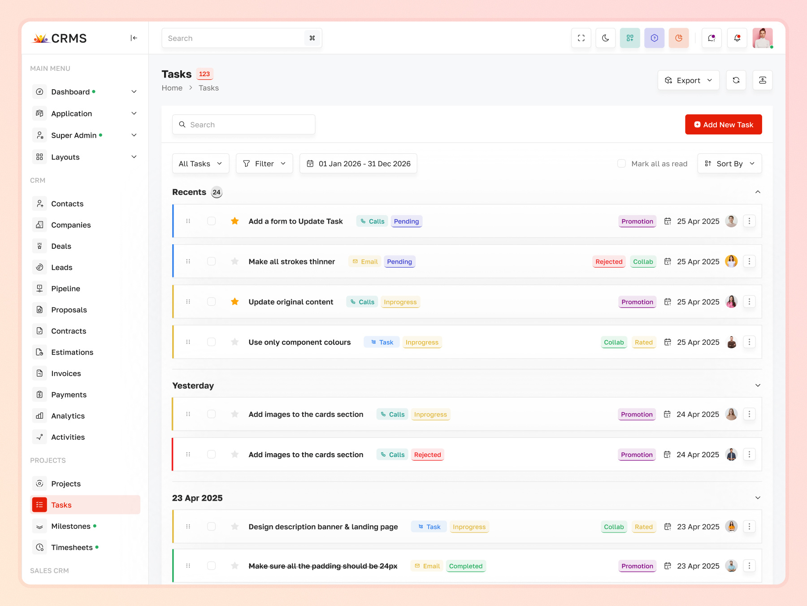807x606 pixels.
Task: Open the Tasks page in the sidebar
Action: (x=61, y=505)
